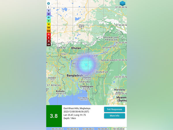Choose red intensity X legend swatch
This screenshot has height=130, width=173.
[48, 38]
